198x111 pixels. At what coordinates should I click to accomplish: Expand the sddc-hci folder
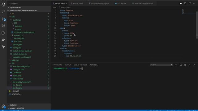(x=29, y=60)
